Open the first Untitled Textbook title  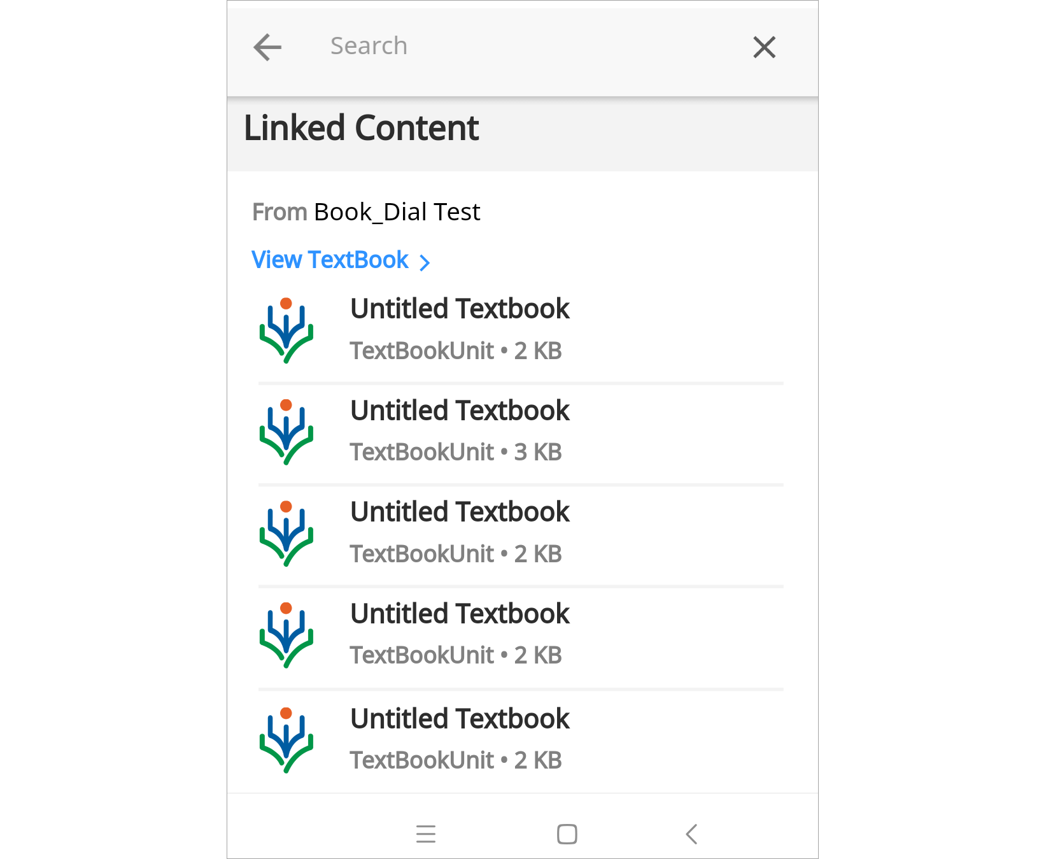pyautogui.click(x=460, y=309)
